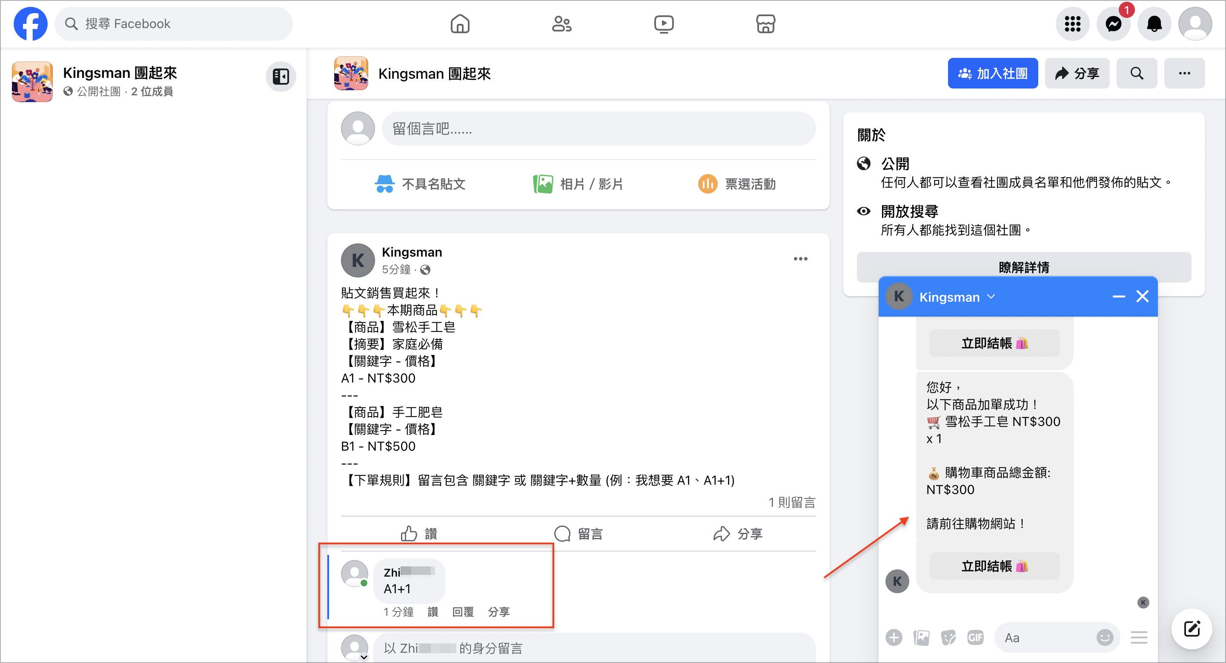This screenshot has height=663, width=1226.
Task: Minimize the Kingsman chat window
Action: [x=1118, y=296]
